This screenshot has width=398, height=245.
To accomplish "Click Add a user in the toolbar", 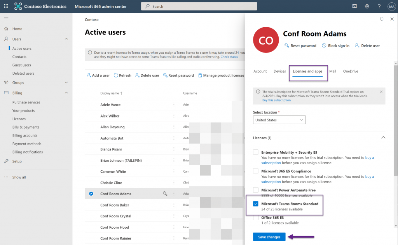I will pyautogui.click(x=98, y=75).
